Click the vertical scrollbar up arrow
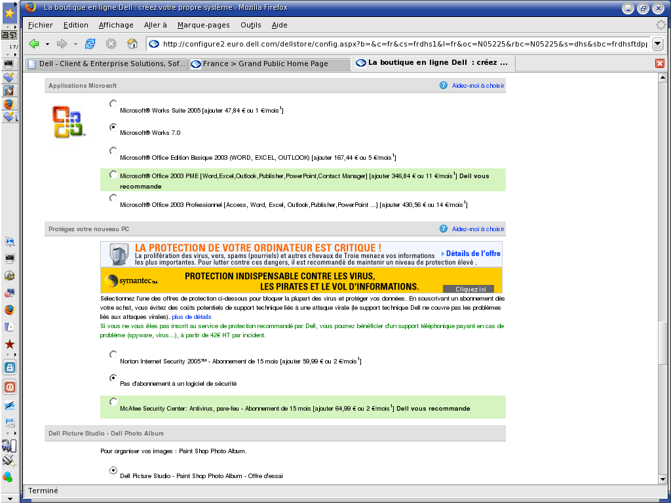Image resolution: width=671 pixels, height=503 pixels. click(662, 77)
